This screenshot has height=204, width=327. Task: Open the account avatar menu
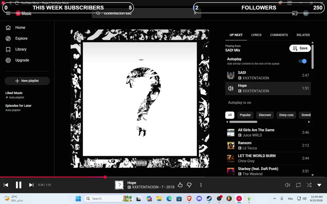306,13
